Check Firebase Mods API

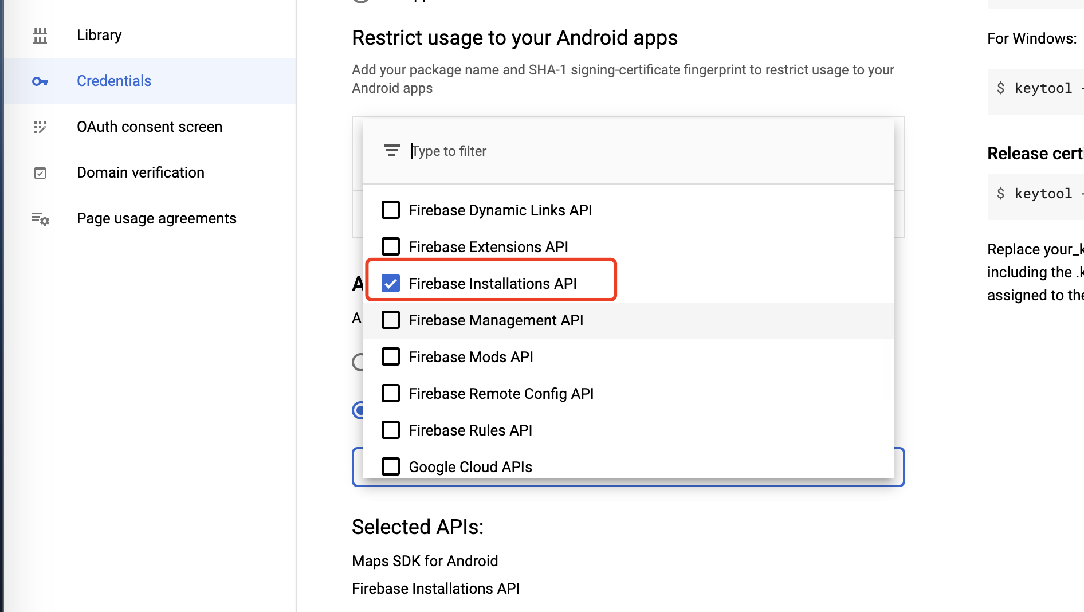(391, 357)
